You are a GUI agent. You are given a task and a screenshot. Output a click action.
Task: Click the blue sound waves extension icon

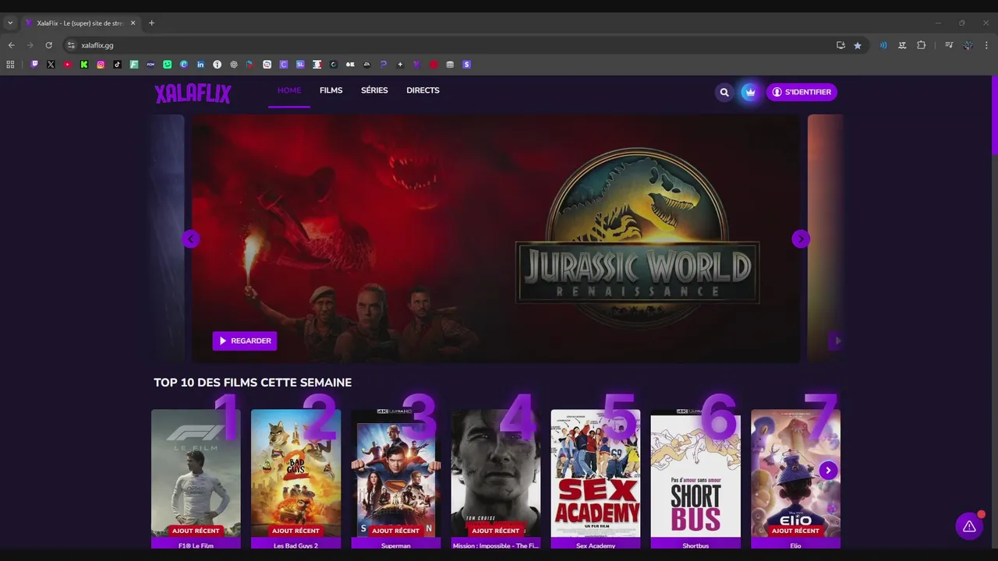tap(883, 45)
